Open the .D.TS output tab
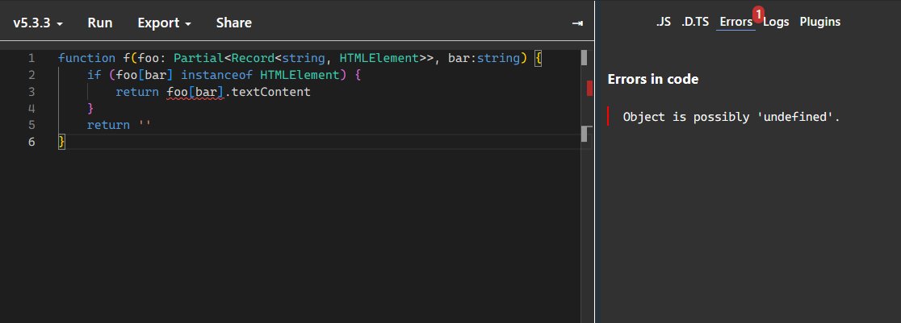This screenshot has height=323, width=901. (694, 22)
